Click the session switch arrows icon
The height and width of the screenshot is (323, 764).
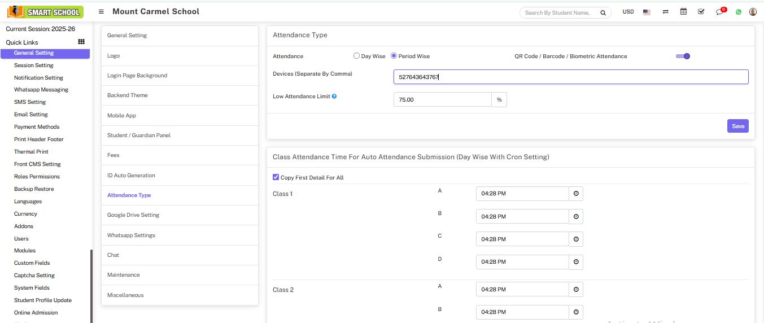pyautogui.click(x=666, y=12)
